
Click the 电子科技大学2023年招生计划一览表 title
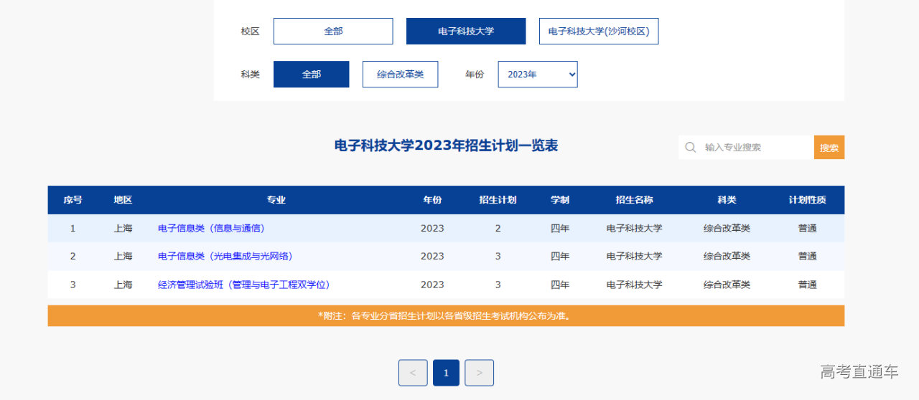click(446, 146)
